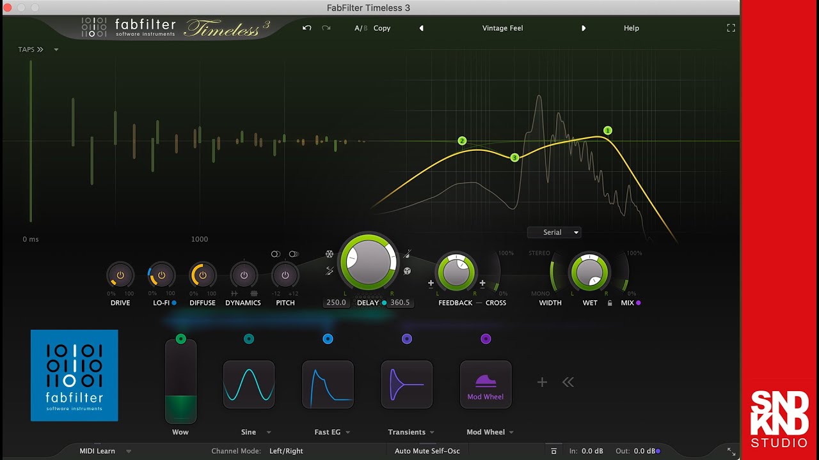Click the green Wow source drag handle

point(181,339)
